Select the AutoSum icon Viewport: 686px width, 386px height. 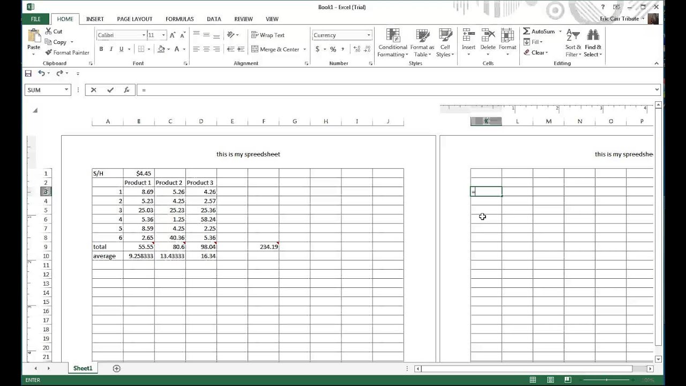point(540,31)
